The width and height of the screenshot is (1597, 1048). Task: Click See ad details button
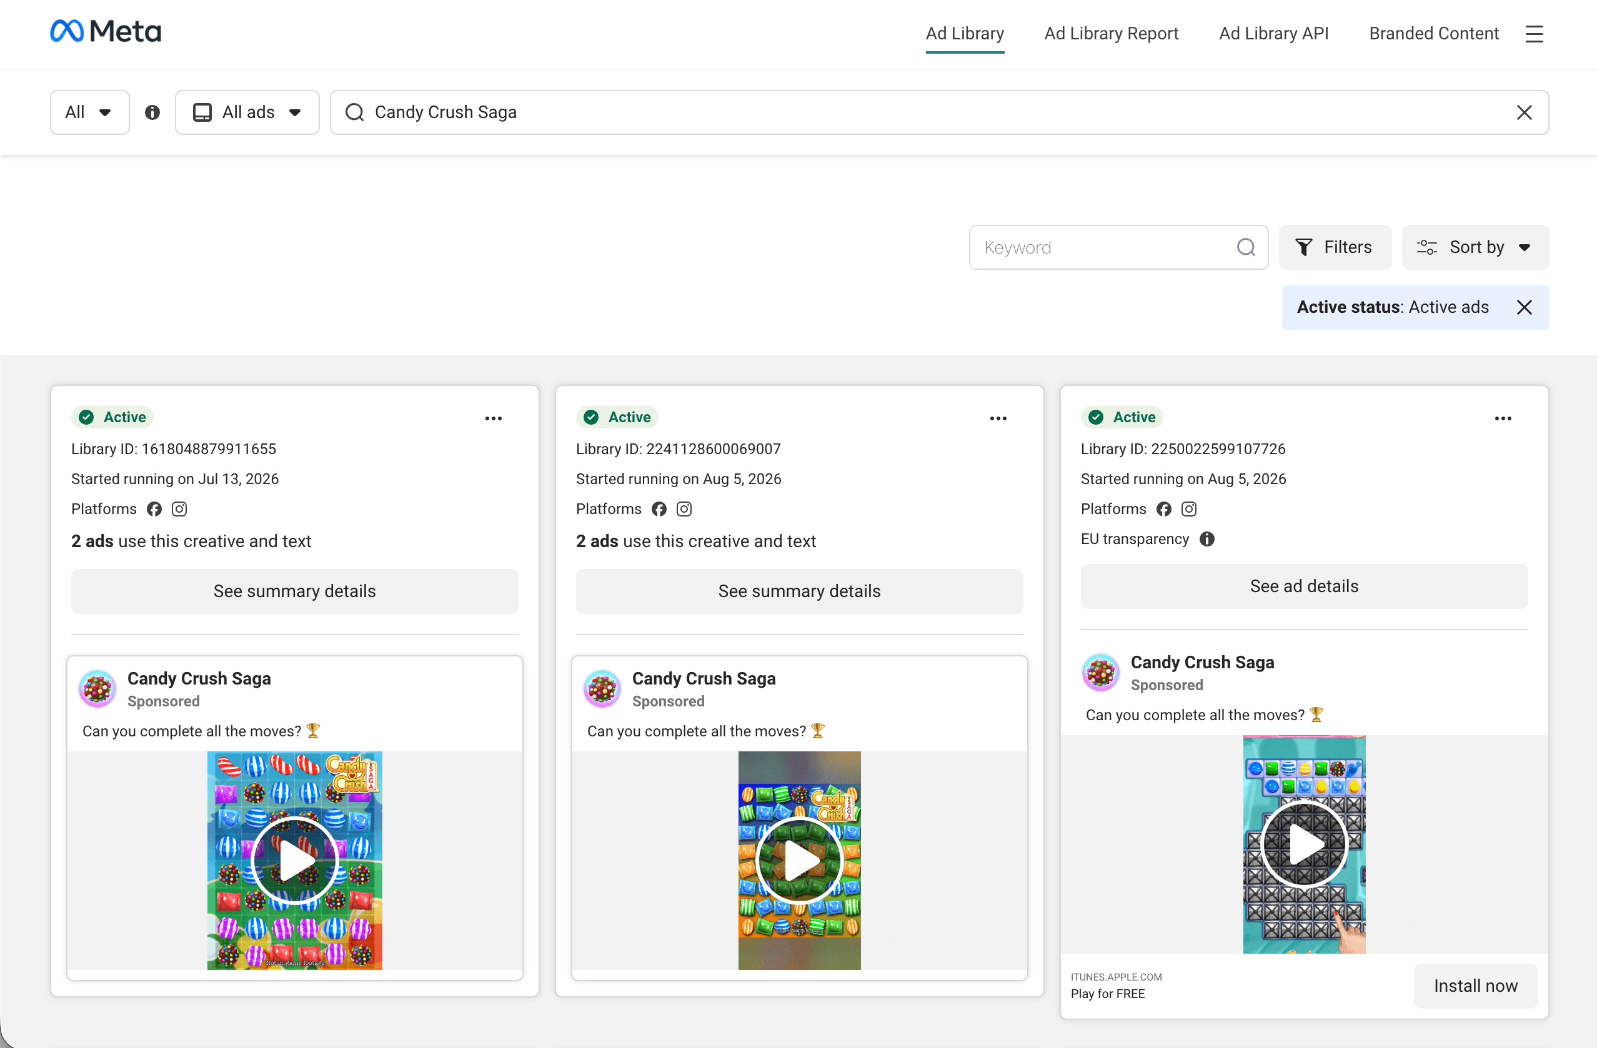(1304, 586)
